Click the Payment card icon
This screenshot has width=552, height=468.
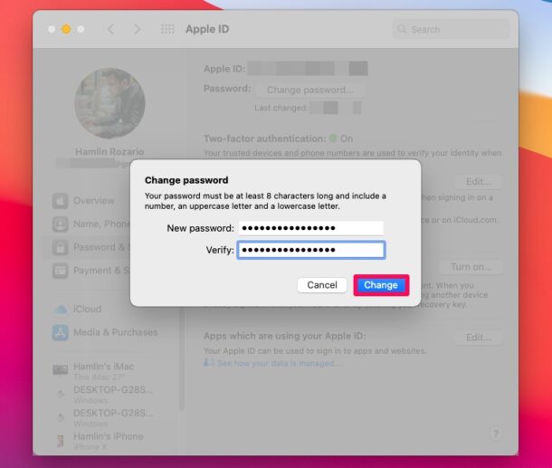click(x=61, y=271)
